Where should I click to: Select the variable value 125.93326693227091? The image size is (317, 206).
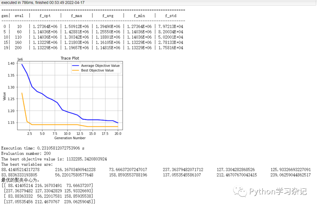(291, 170)
